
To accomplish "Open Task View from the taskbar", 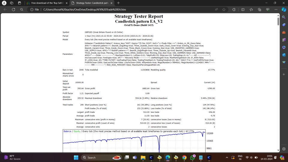I will 127,157.
